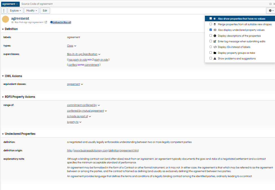
Task: Open the gear settings menu
Action: click(270, 11)
